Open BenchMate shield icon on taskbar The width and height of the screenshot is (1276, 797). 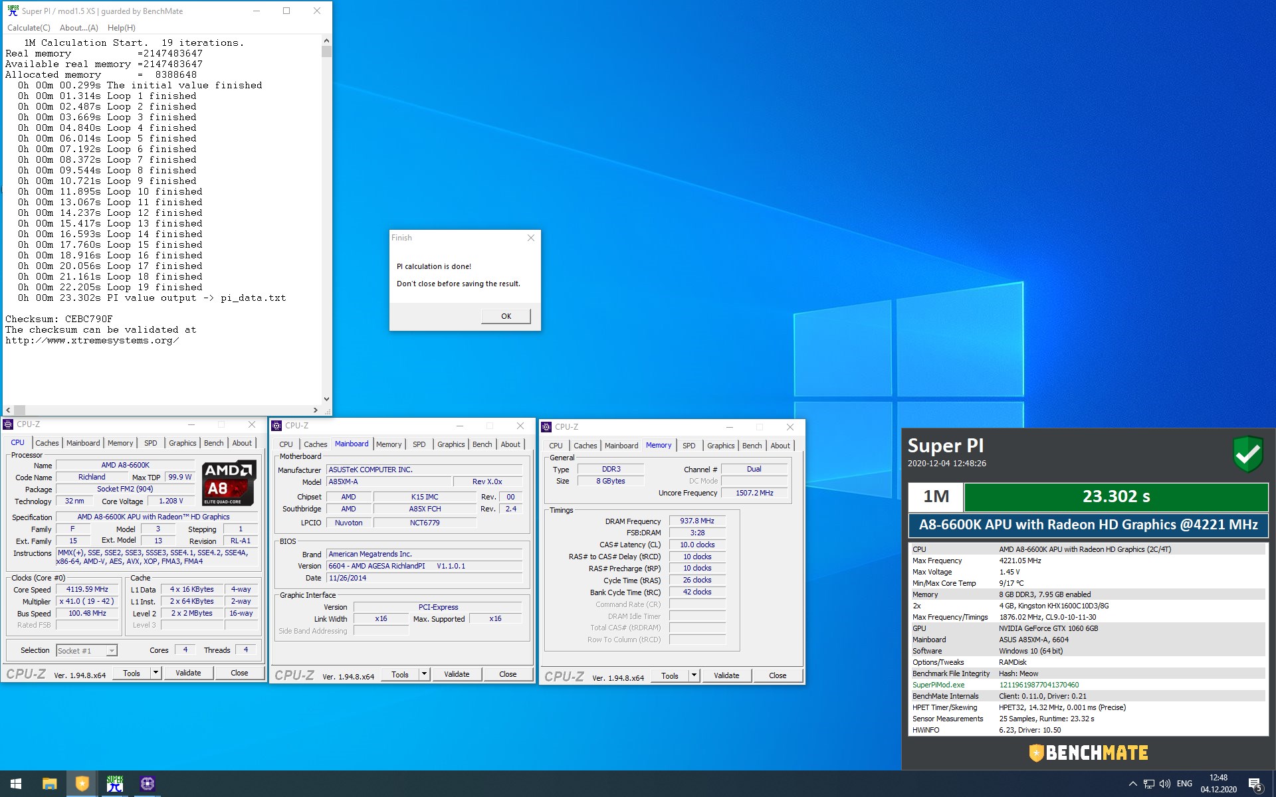click(x=82, y=784)
